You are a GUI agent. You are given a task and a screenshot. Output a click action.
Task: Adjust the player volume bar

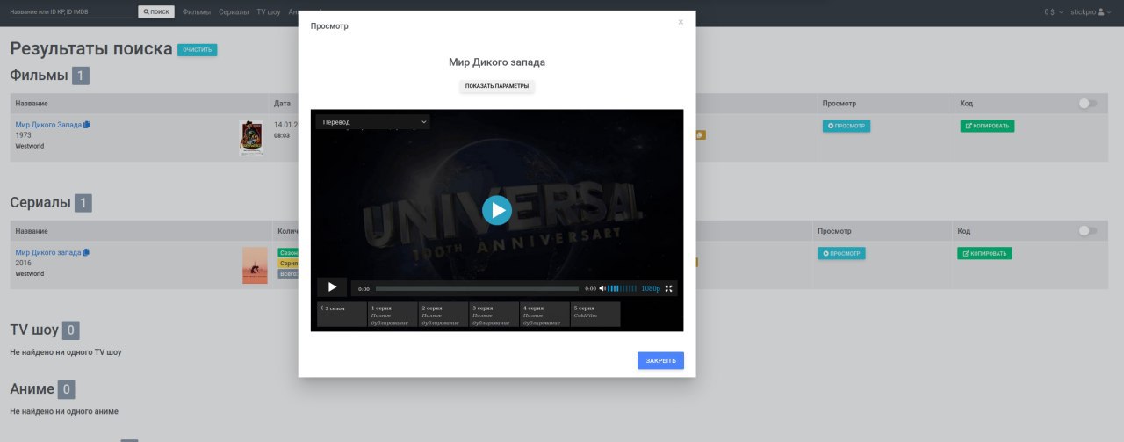623,288
